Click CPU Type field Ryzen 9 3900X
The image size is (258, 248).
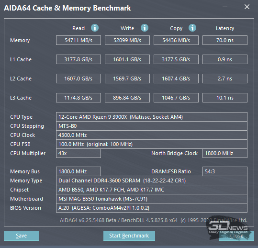tap(152, 117)
